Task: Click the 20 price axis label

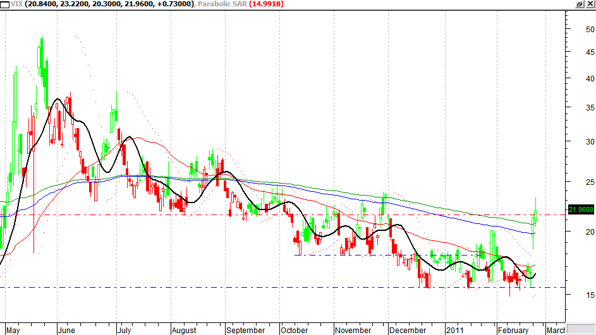Action: [590, 232]
